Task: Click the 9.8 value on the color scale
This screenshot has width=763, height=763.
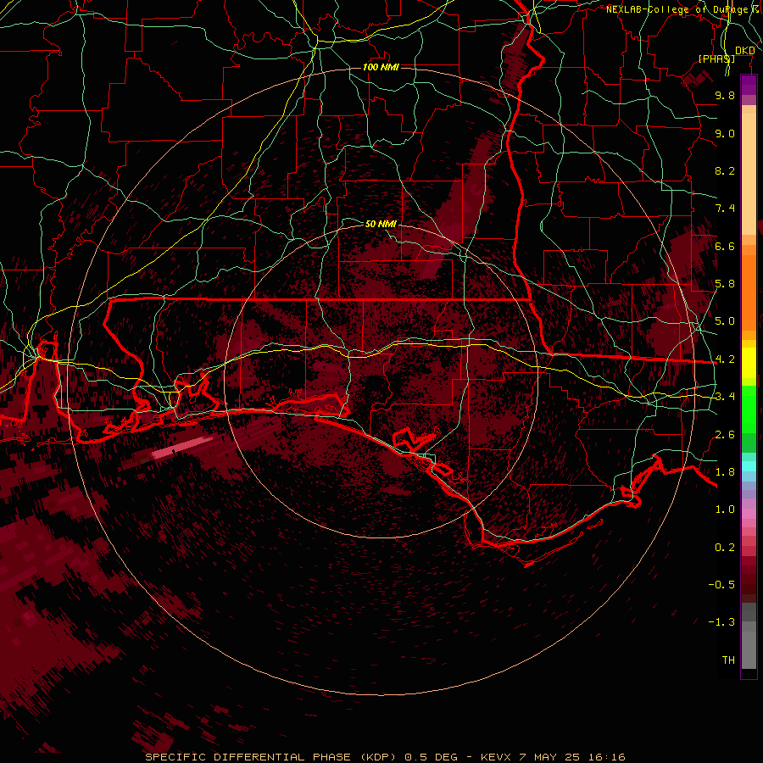Action: pos(725,95)
